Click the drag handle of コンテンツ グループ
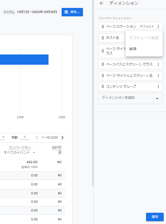166x224 pixels. (103, 87)
